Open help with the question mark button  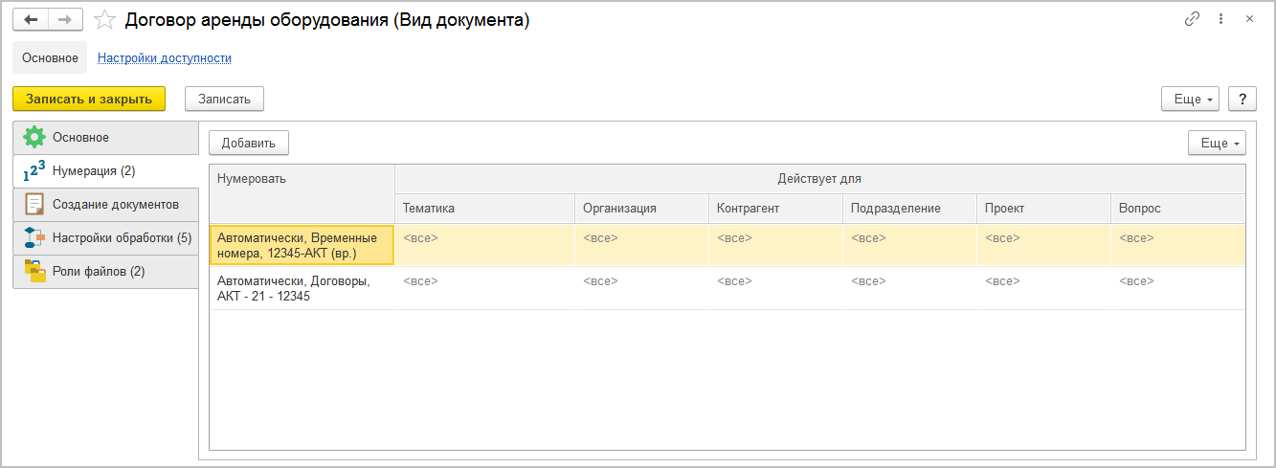(x=1242, y=99)
